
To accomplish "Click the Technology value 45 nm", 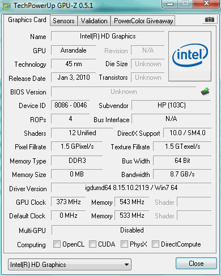I will [73, 64].
